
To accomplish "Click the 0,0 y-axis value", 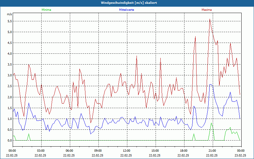I will click(x=10, y=141).
